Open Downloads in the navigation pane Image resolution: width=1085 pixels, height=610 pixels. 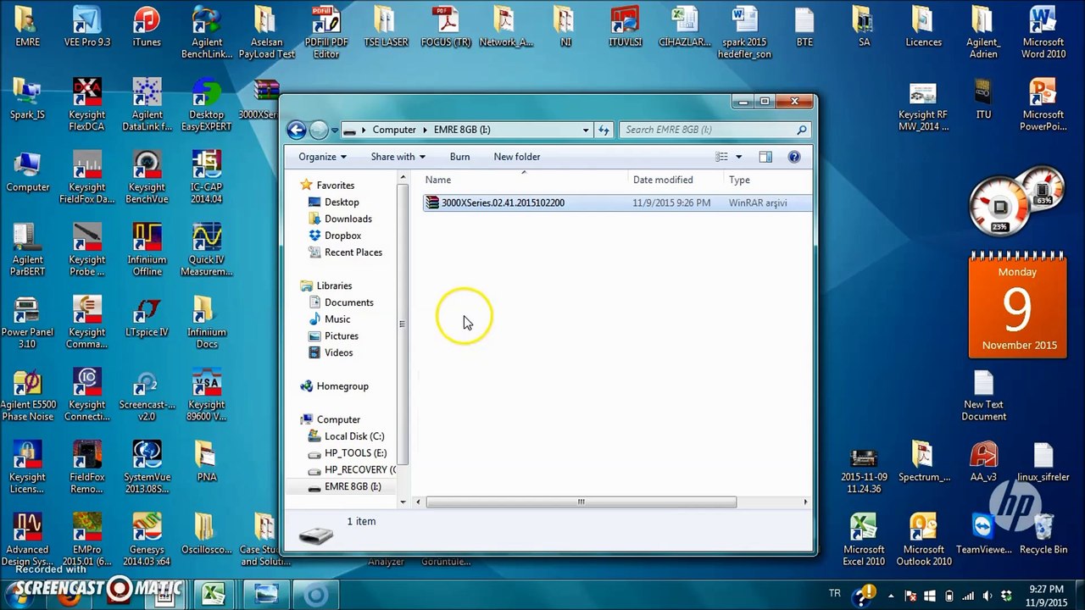(348, 219)
